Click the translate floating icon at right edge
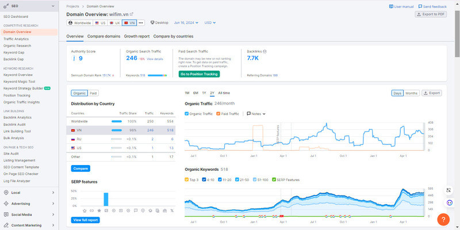Image resolution: width=460 pixels, height=230 pixels. (448, 190)
